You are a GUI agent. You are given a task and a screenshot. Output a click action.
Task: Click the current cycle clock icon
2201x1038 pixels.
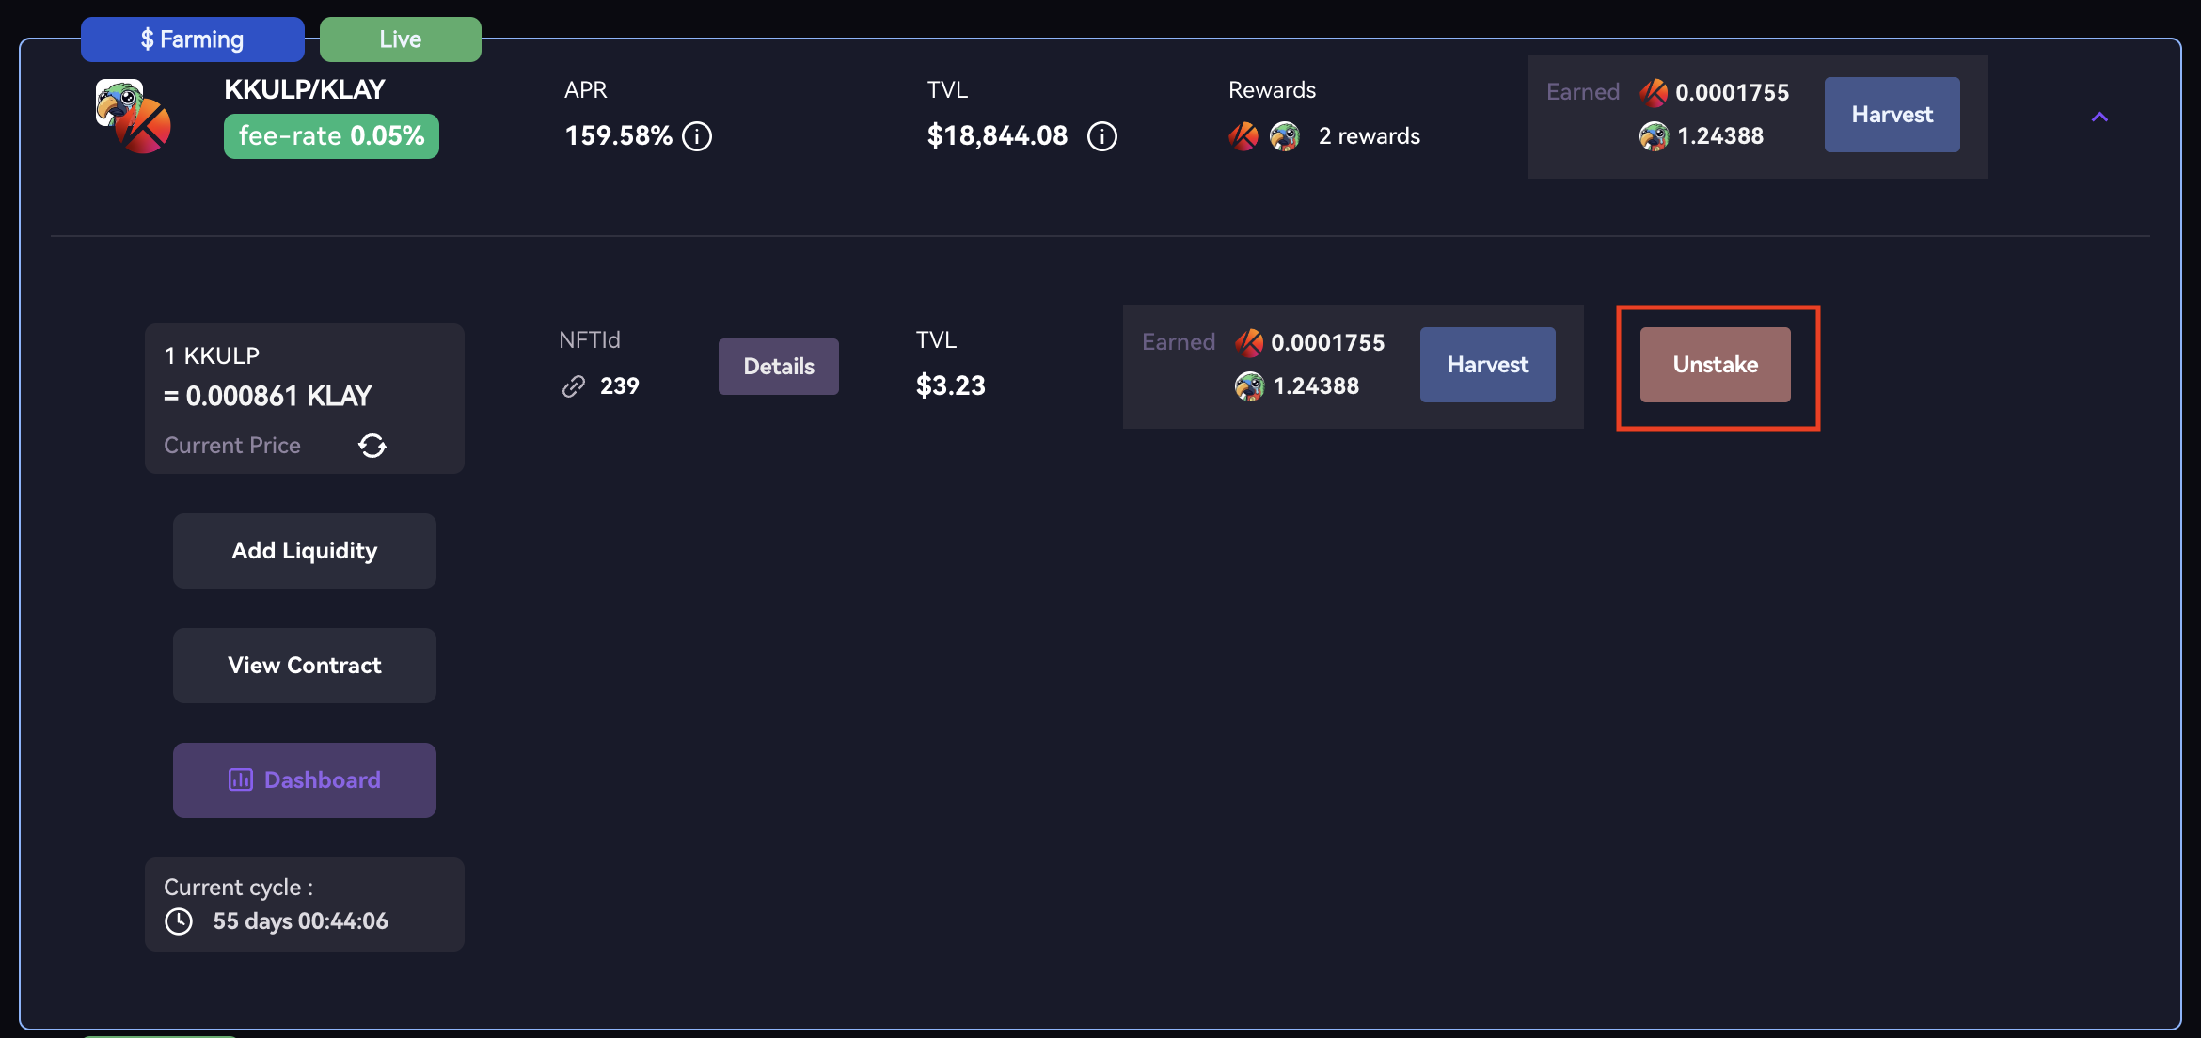pos(179,921)
